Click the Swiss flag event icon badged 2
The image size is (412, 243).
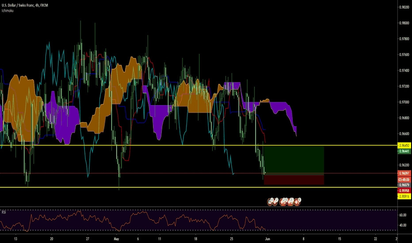coord(275,202)
